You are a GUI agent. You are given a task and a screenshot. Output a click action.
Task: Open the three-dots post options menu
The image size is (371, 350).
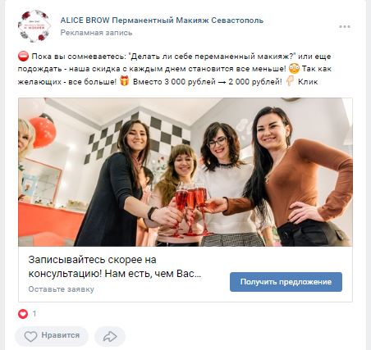[x=345, y=26]
